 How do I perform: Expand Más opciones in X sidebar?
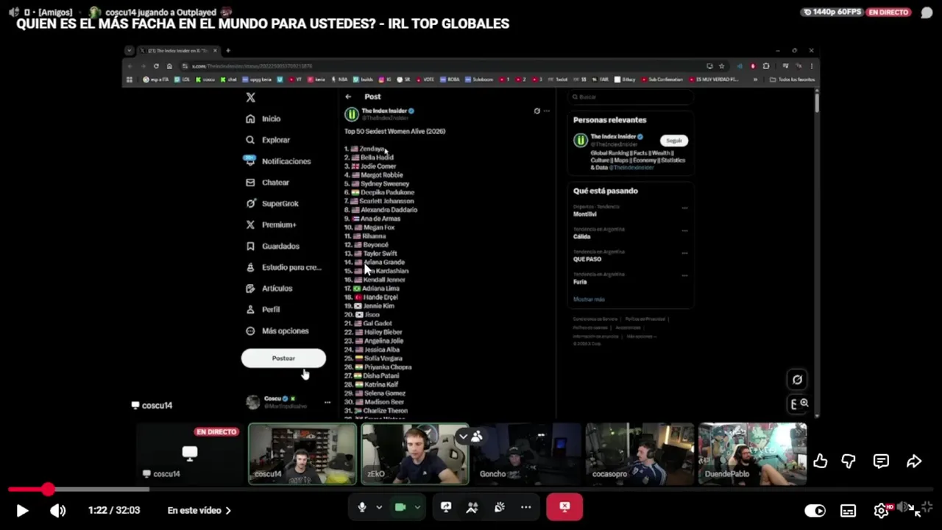277,331
